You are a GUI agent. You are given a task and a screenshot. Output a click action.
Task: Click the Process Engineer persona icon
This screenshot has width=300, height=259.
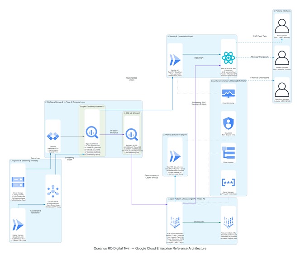(282, 58)
